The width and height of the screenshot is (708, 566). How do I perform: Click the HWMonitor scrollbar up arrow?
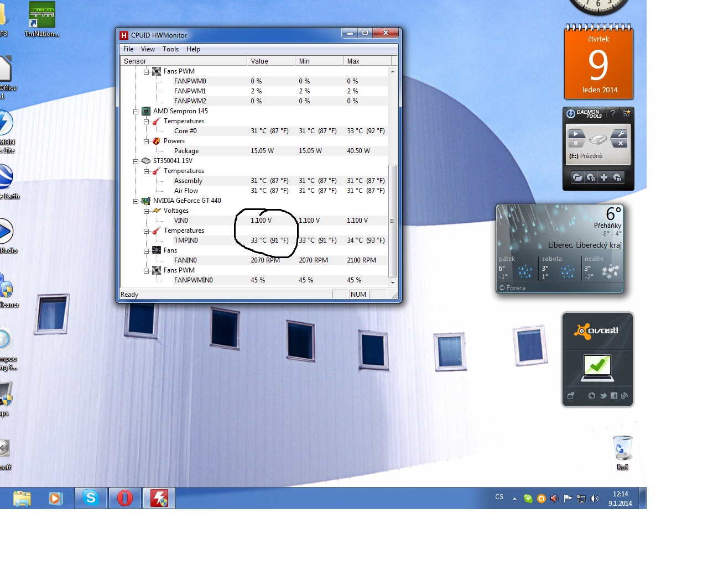point(393,71)
